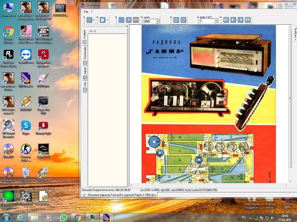Select the rectangular selection tool

pos(121,20)
